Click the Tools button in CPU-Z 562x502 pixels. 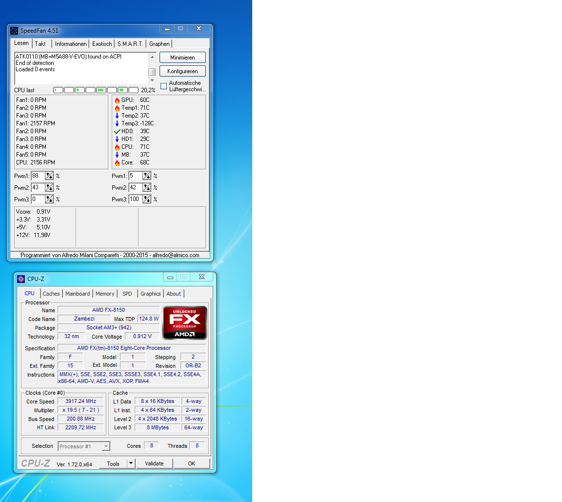113,463
